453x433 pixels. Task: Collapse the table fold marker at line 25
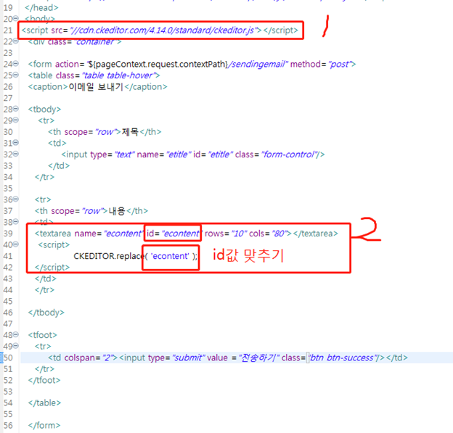16,75
